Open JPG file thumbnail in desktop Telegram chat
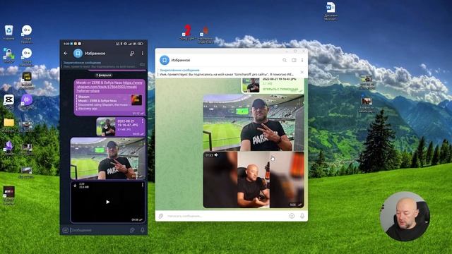Screen dimensions: 452x254 pos(251,85)
